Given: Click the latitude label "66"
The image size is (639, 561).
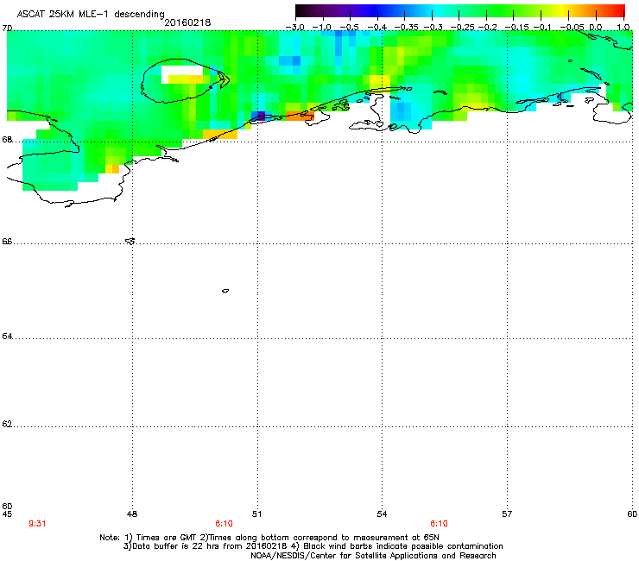Looking at the screenshot, I should 7,241.
